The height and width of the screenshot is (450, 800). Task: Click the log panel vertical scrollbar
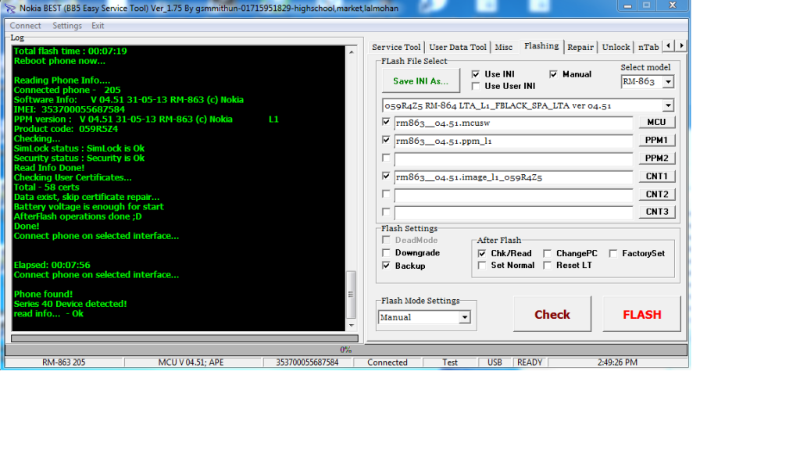click(x=351, y=187)
